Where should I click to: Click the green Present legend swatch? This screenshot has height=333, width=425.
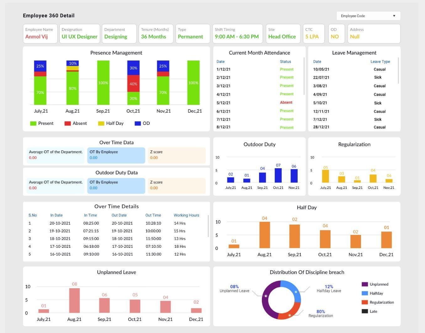(33, 123)
